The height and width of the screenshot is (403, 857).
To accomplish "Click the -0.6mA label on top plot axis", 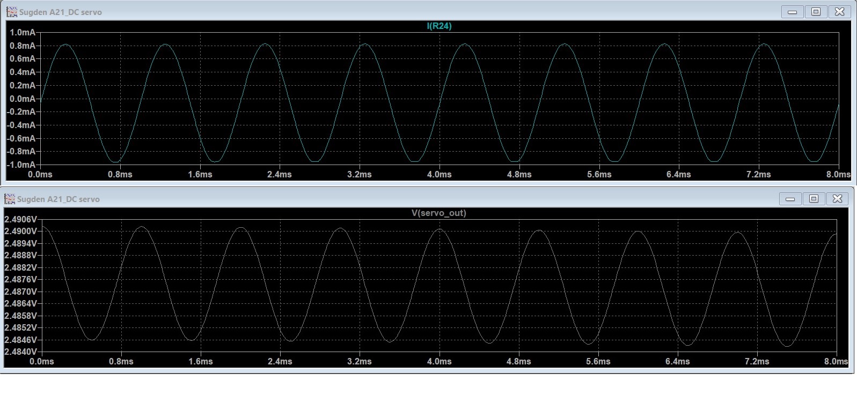I will pos(21,138).
